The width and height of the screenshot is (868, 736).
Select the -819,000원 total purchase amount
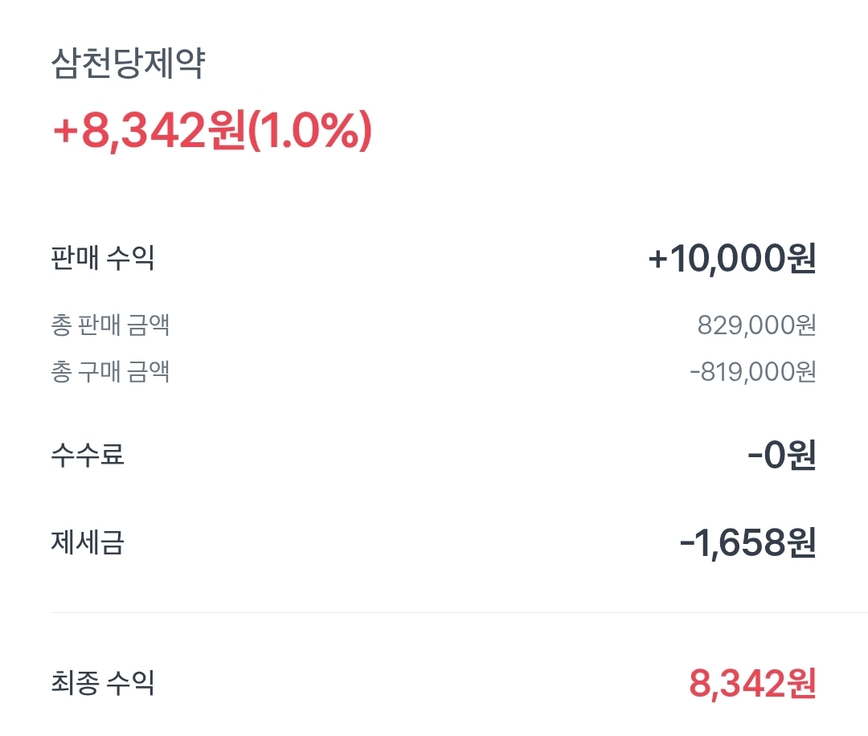753,371
